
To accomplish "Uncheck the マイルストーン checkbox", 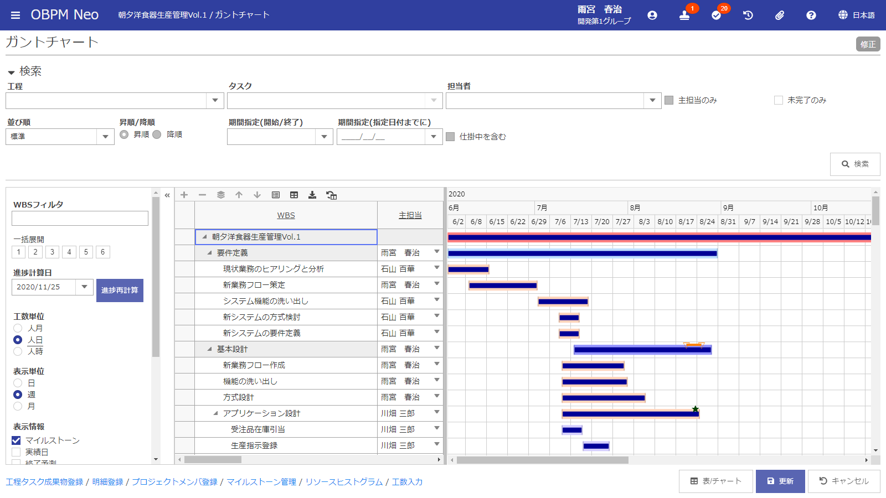I will [16, 440].
